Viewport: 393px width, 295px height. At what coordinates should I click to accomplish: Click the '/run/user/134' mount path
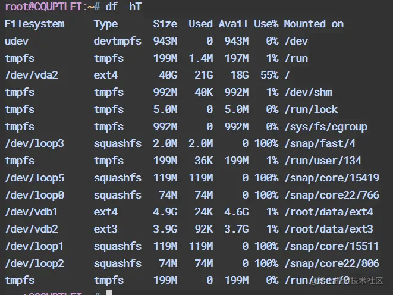(323, 161)
